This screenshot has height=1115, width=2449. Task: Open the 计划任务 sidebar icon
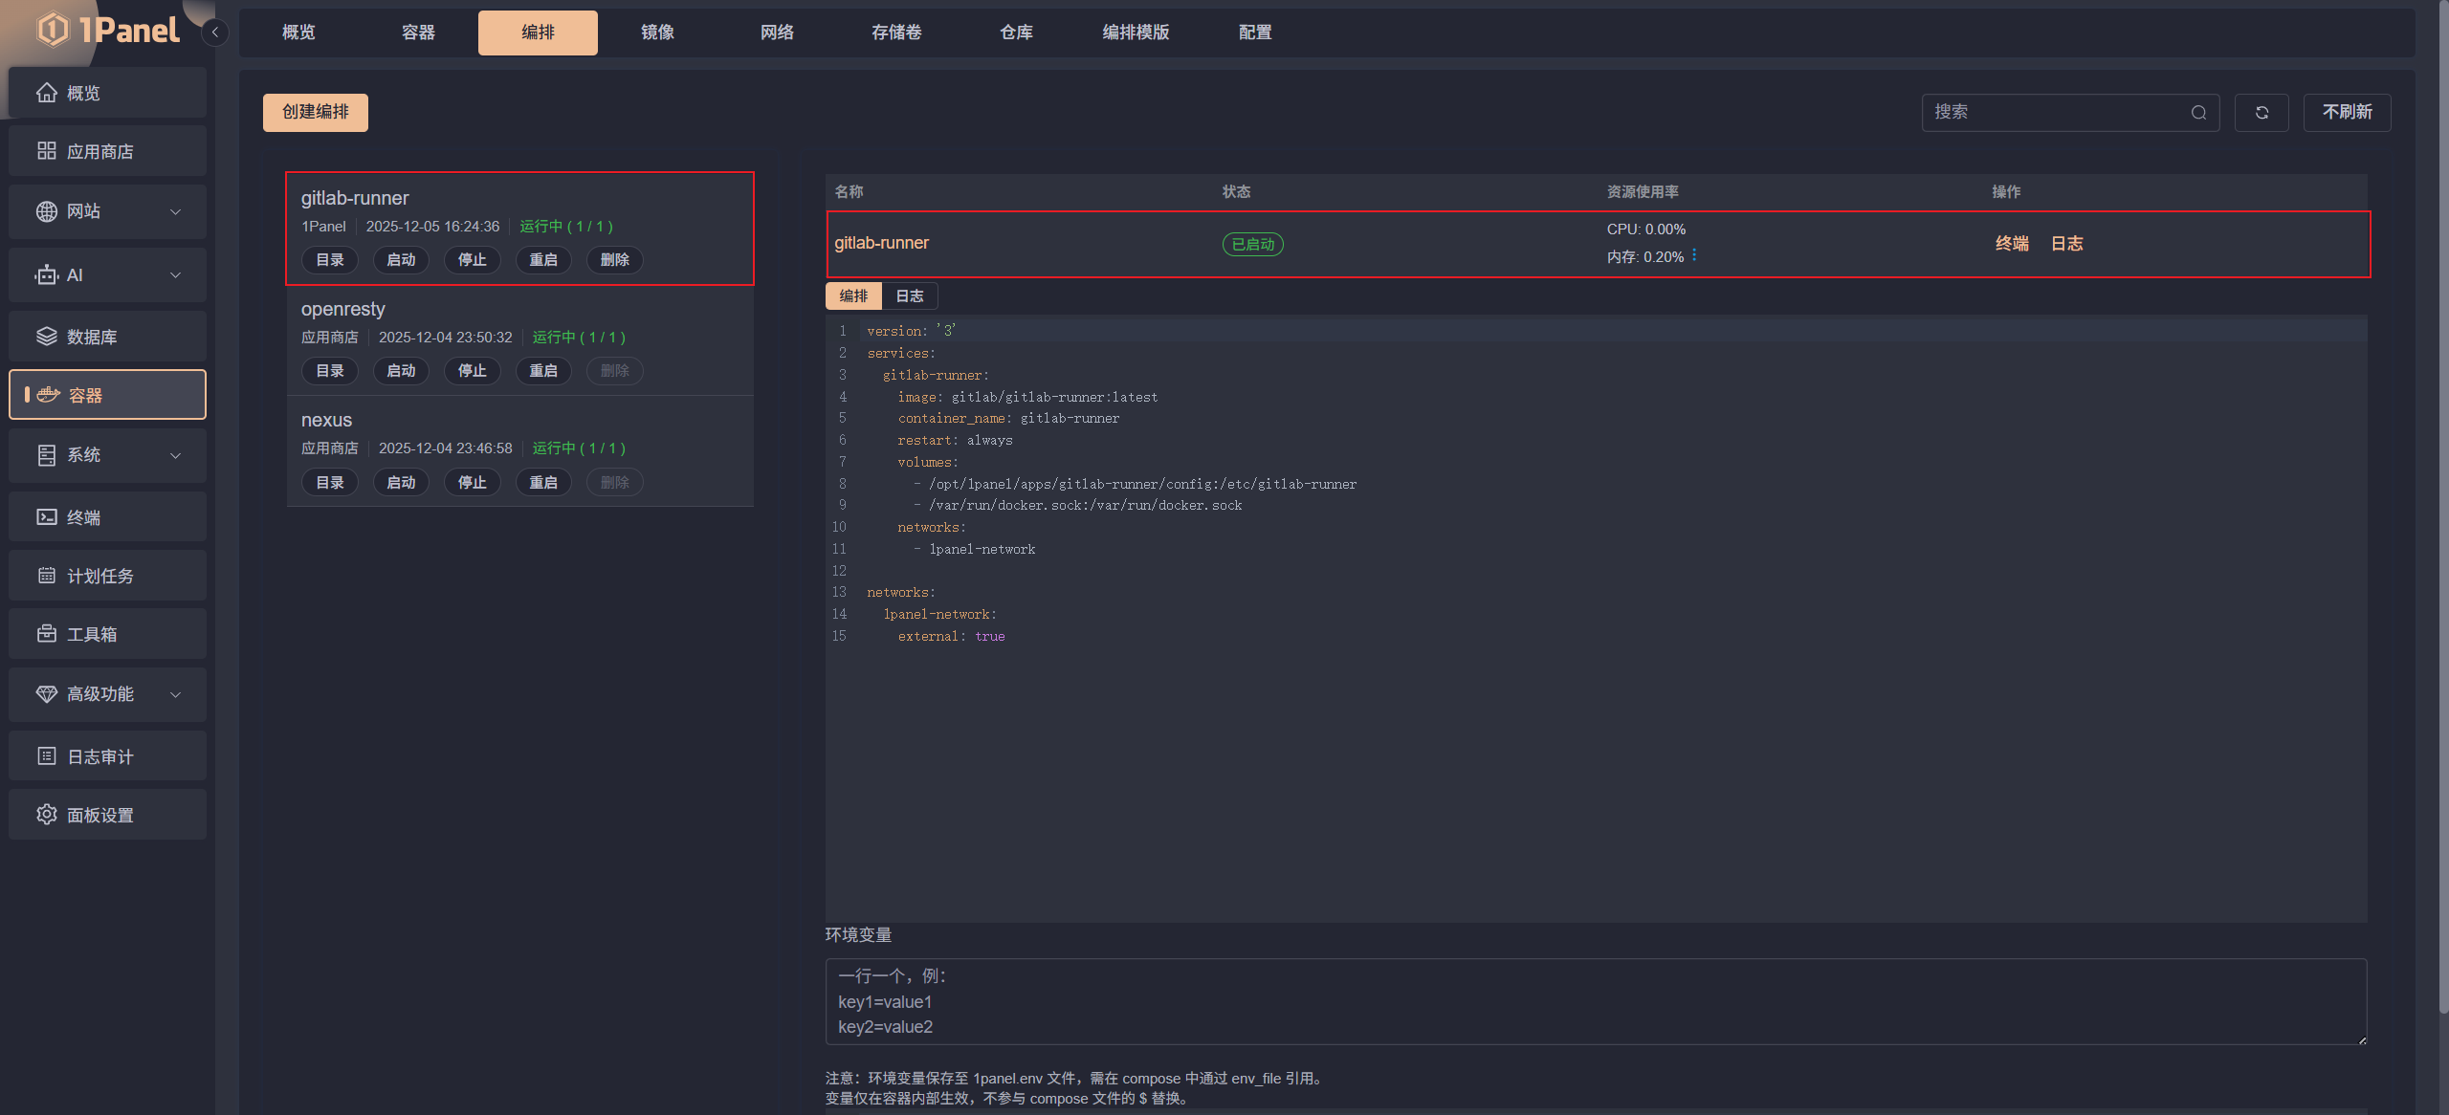point(48,575)
